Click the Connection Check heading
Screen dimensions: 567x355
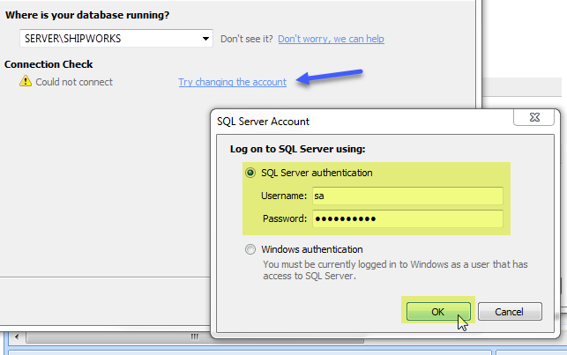(48, 64)
